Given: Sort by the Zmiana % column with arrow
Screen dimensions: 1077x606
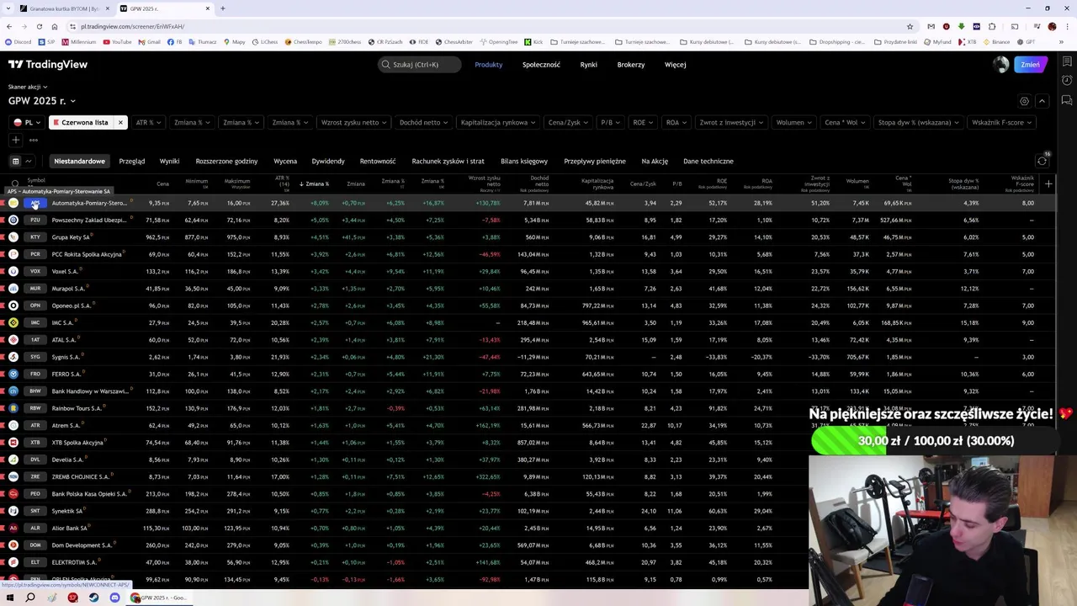Looking at the screenshot, I should pos(315,183).
